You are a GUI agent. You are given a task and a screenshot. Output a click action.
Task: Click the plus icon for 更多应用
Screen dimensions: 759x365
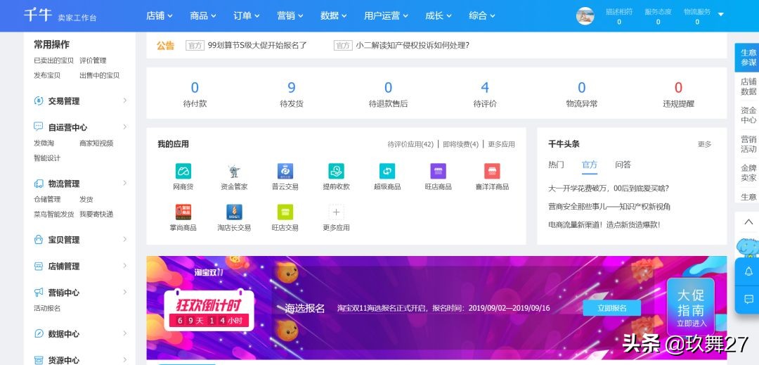pos(336,212)
